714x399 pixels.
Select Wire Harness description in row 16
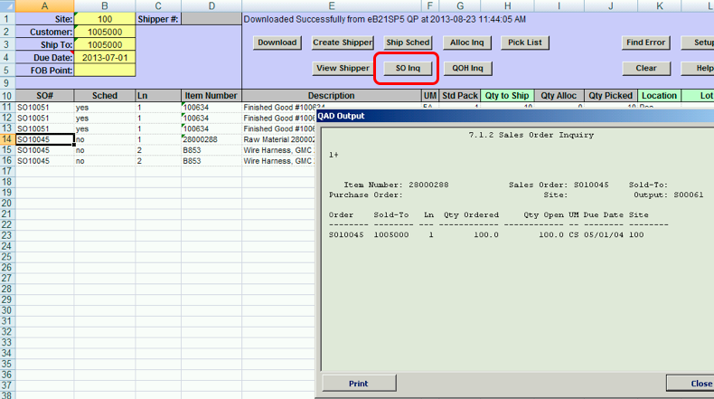(278, 161)
